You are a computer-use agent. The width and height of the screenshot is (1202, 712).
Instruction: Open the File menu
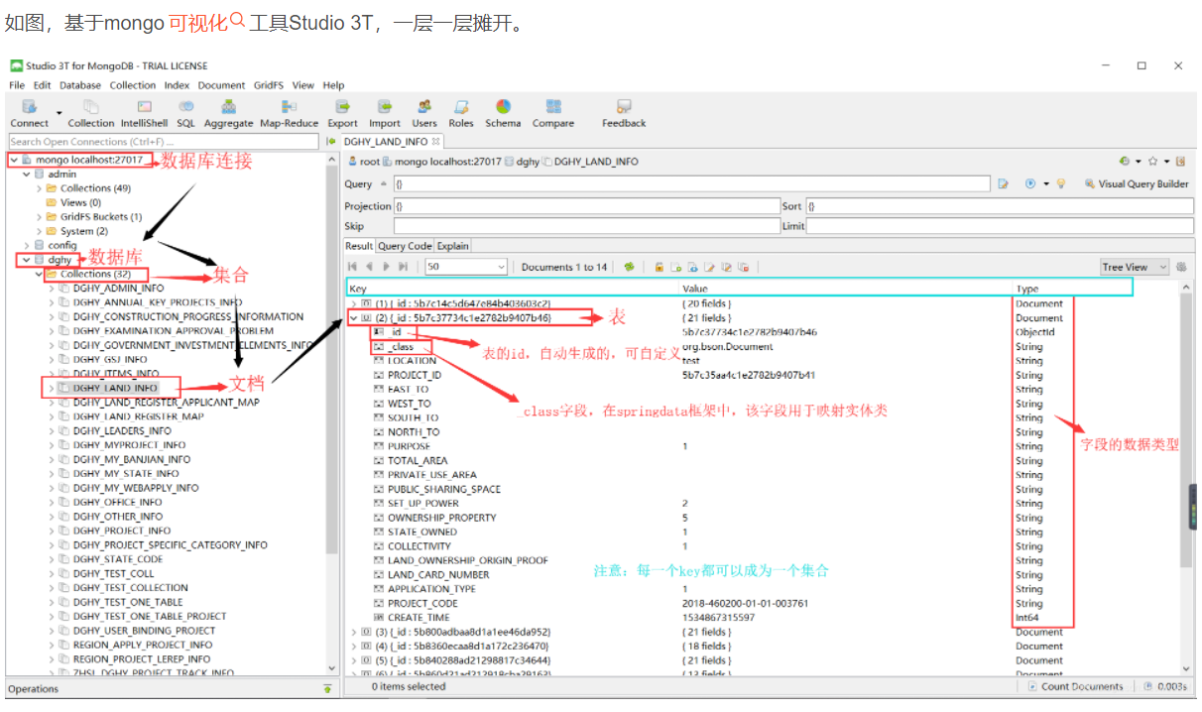tap(17, 85)
